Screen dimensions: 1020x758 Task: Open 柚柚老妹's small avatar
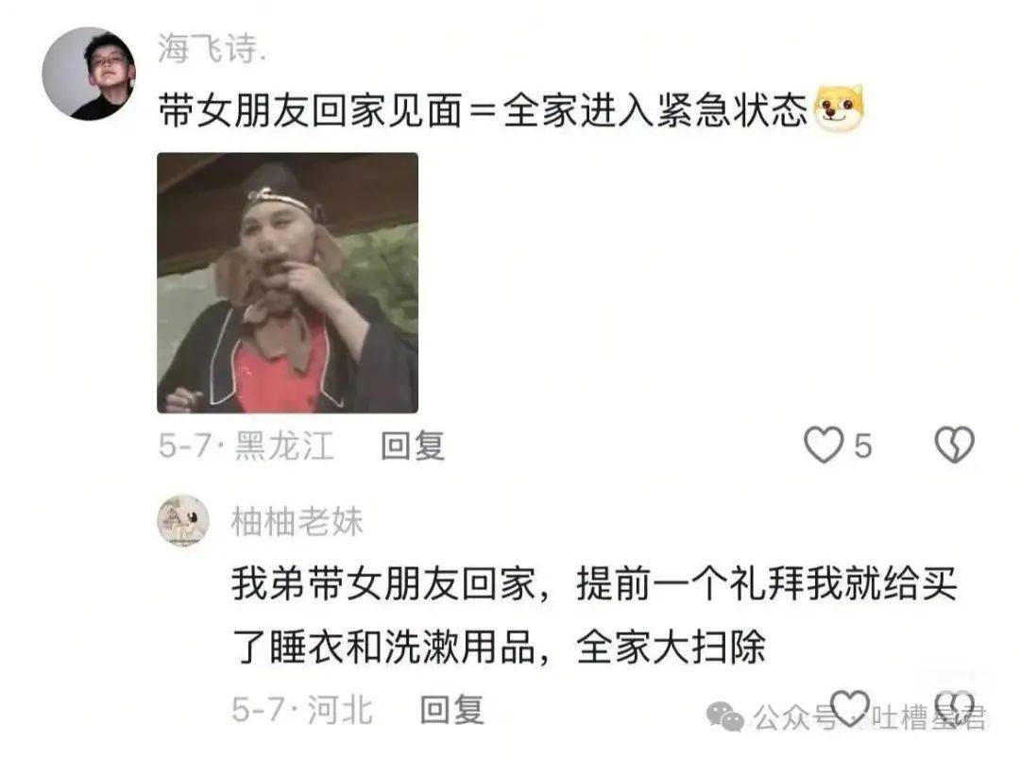coord(183,521)
